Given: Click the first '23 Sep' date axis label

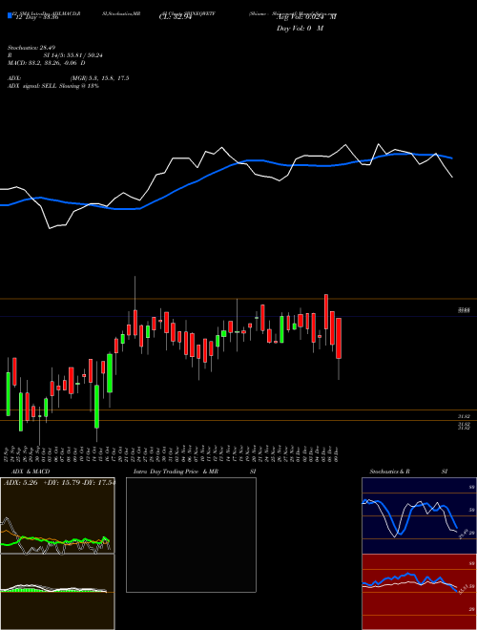Looking at the screenshot, I should (8, 453).
